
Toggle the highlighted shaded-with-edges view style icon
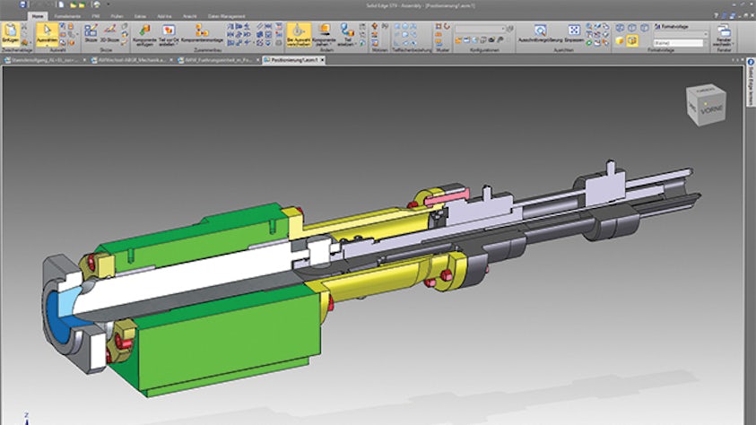point(632,41)
